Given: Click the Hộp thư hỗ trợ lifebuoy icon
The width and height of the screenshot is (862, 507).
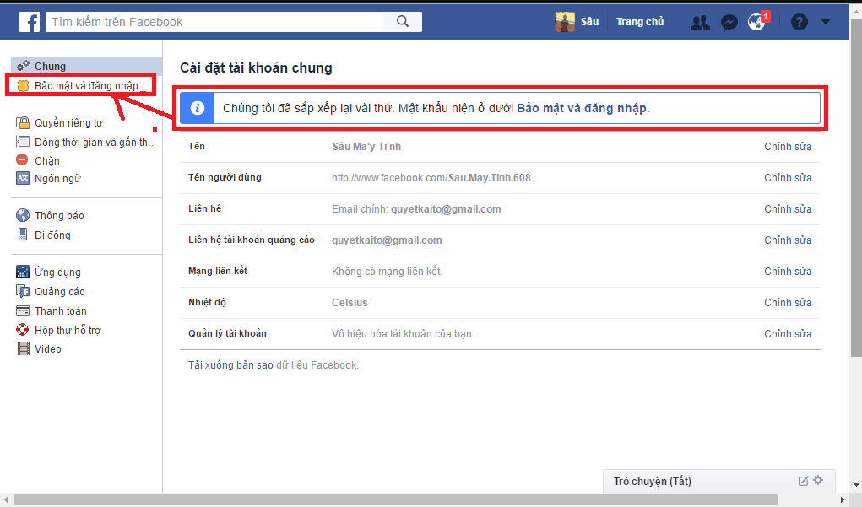Looking at the screenshot, I should click(23, 330).
